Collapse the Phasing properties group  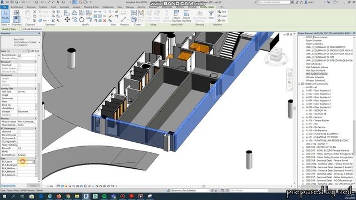tap(36, 118)
